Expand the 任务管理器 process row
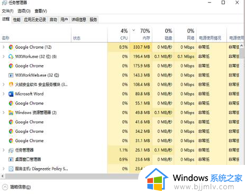The width and height of the screenshot is (245, 194). point(3,150)
